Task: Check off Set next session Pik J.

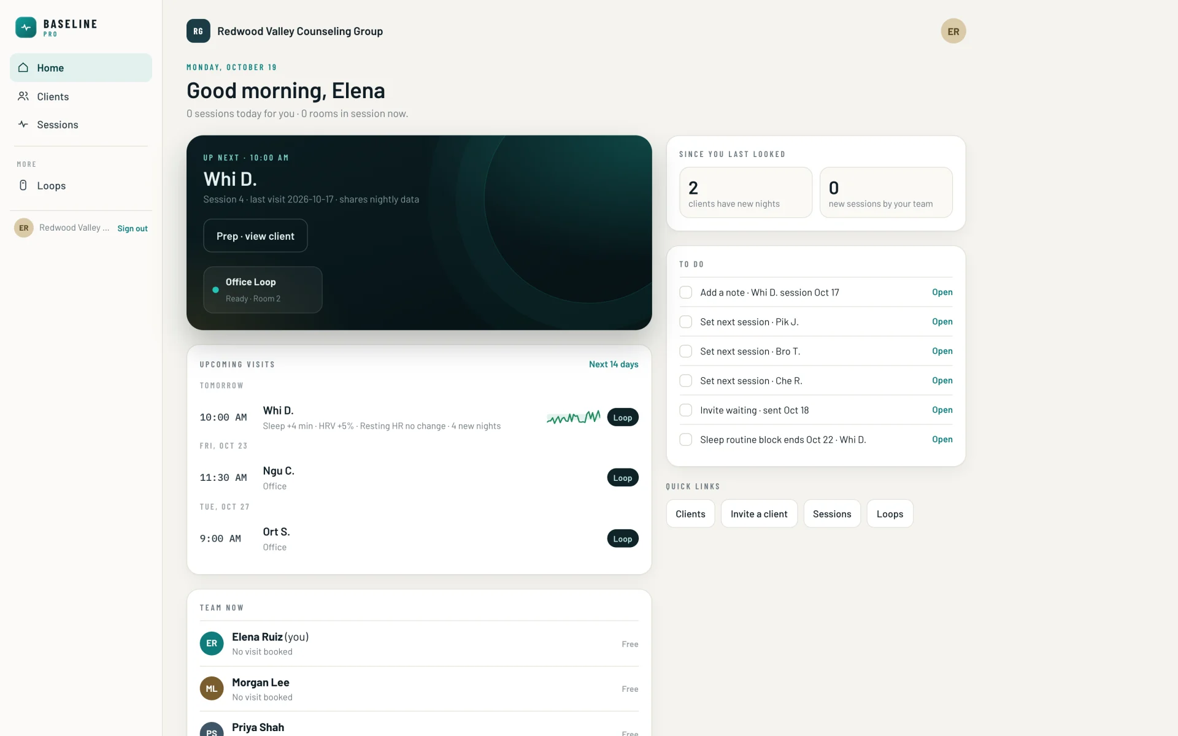Action: coord(686,322)
